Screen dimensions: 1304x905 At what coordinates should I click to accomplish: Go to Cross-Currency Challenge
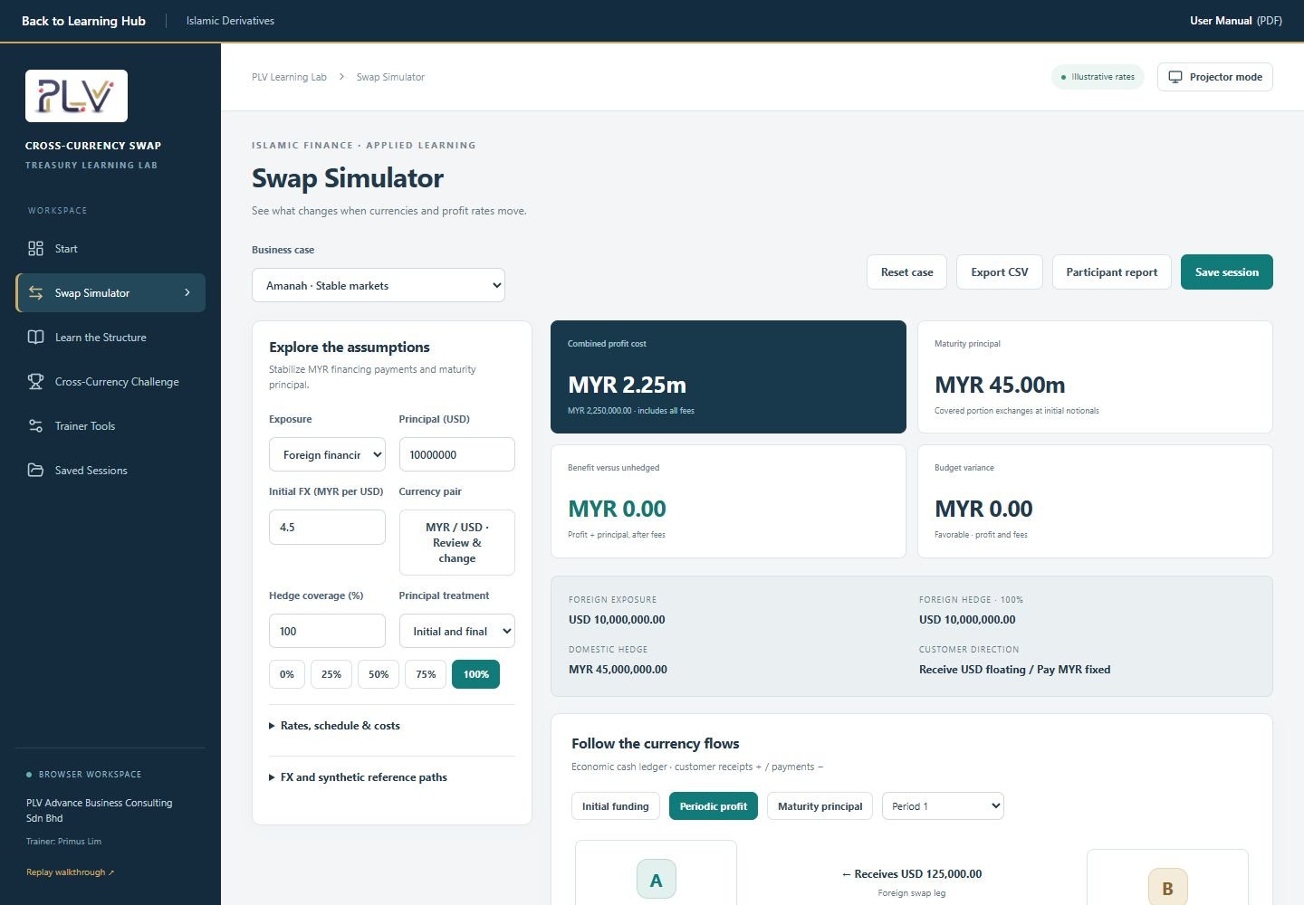[x=110, y=381]
